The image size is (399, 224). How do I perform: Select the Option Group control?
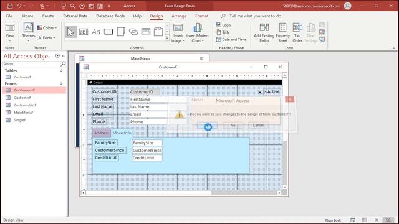click(x=158, y=32)
